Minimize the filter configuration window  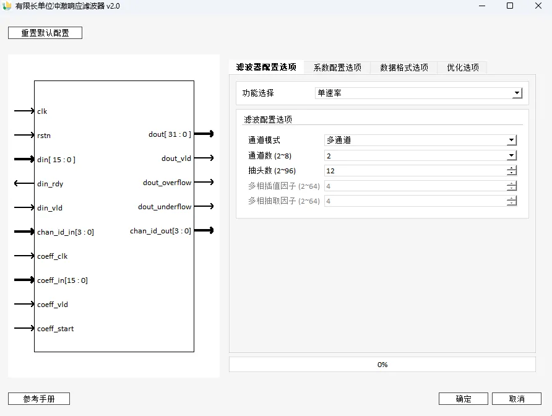coord(482,6)
